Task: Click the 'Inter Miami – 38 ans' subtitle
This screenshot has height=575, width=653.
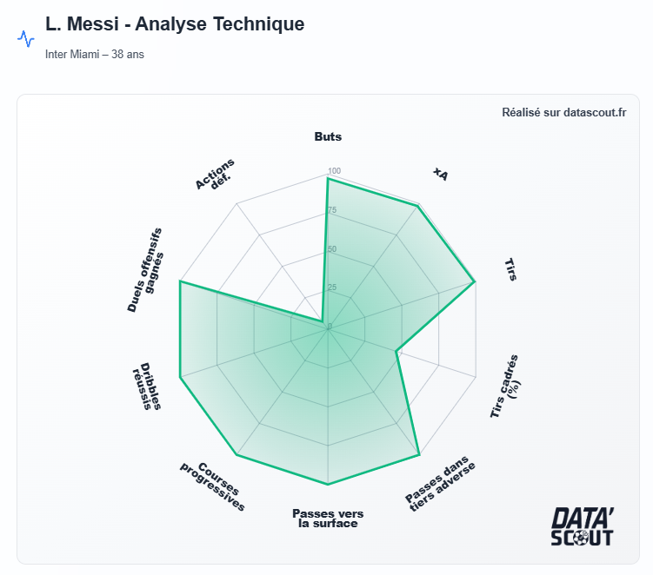Action: [x=95, y=55]
